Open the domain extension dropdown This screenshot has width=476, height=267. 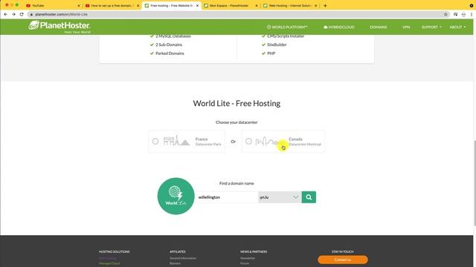point(280,197)
